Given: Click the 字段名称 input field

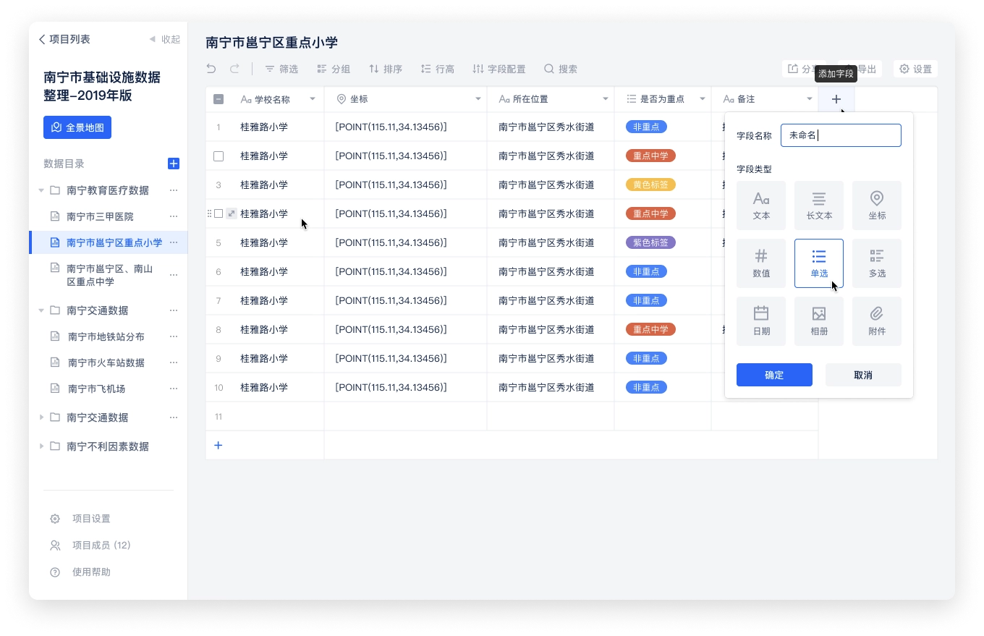Looking at the screenshot, I should [841, 135].
